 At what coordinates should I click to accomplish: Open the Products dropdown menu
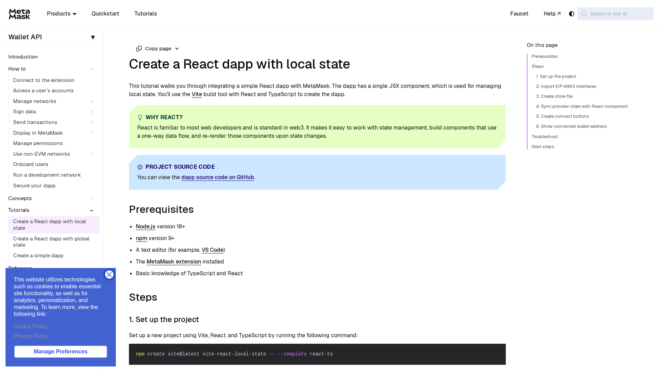coord(62,14)
